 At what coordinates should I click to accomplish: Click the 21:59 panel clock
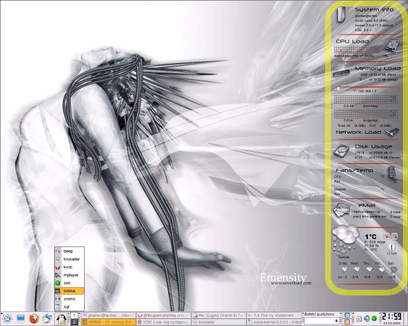(x=393, y=317)
